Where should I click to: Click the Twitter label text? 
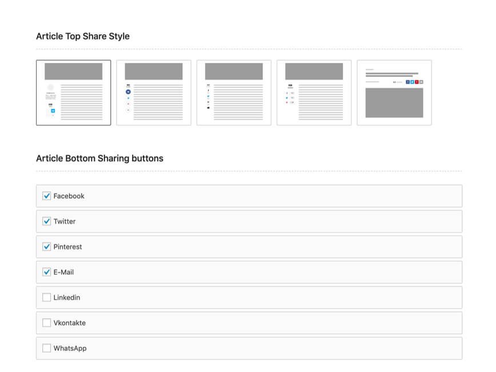pos(65,221)
